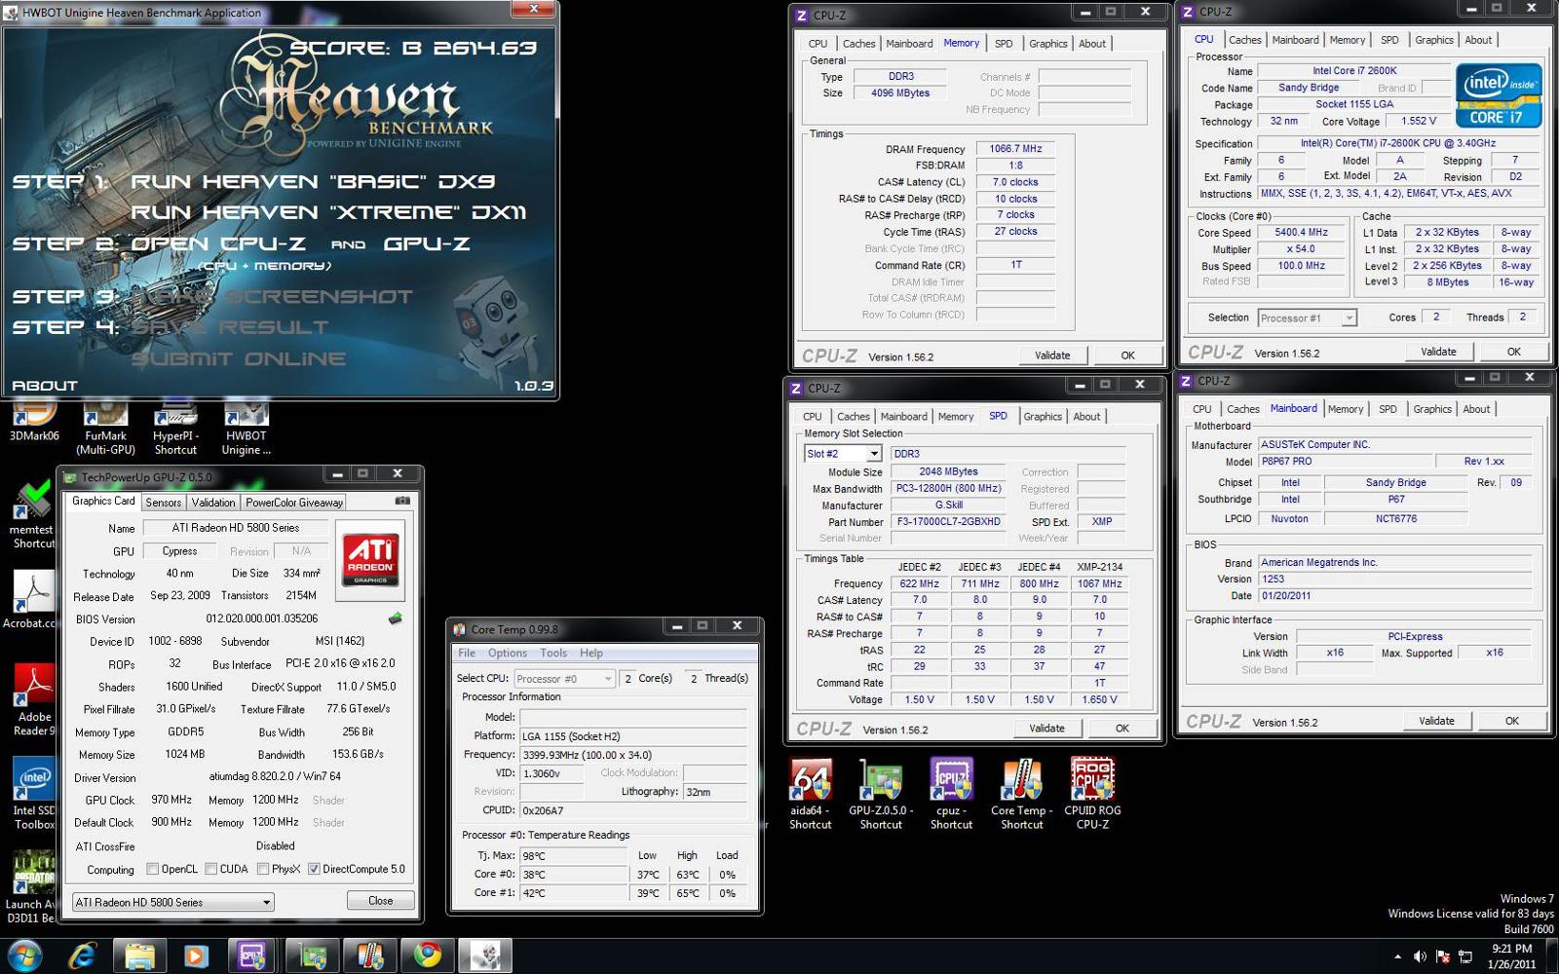This screenshot has width=1559, height=974.
Task: Launch the FurMark (Multi-GPU) desktop icon
Action: (x=105, y=429)
